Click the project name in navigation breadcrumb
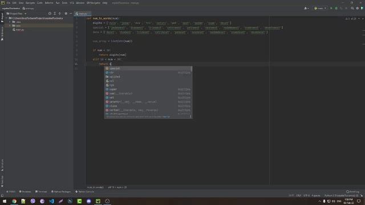This screenshot has height=205, width=365. (x=11, y=9)
